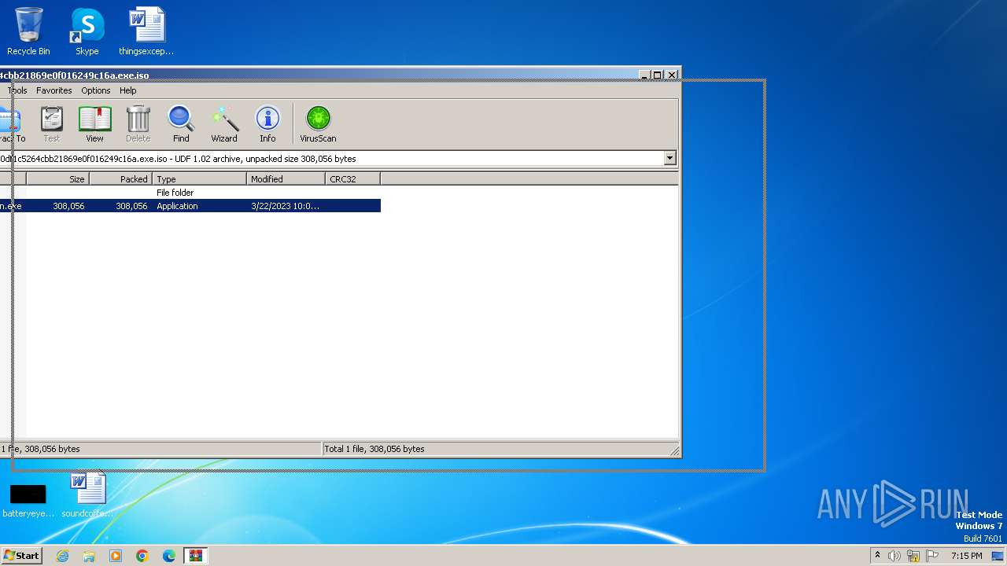Open the Help menu

128,90
